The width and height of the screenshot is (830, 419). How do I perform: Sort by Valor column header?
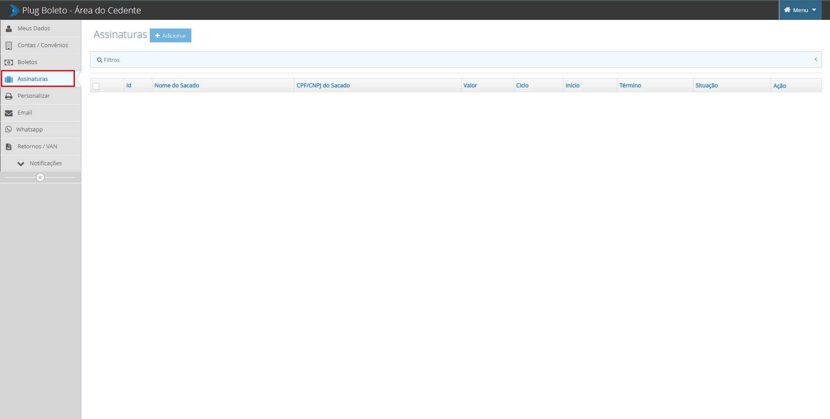tap(470, 85)
